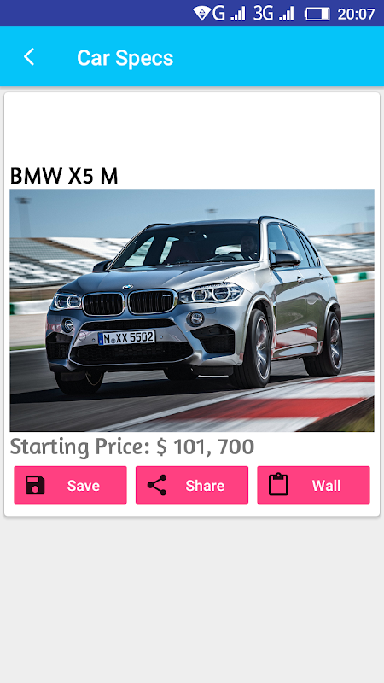384x683 pixels.
Task: Tap the battery indicator icon
Action: point(317,14)
